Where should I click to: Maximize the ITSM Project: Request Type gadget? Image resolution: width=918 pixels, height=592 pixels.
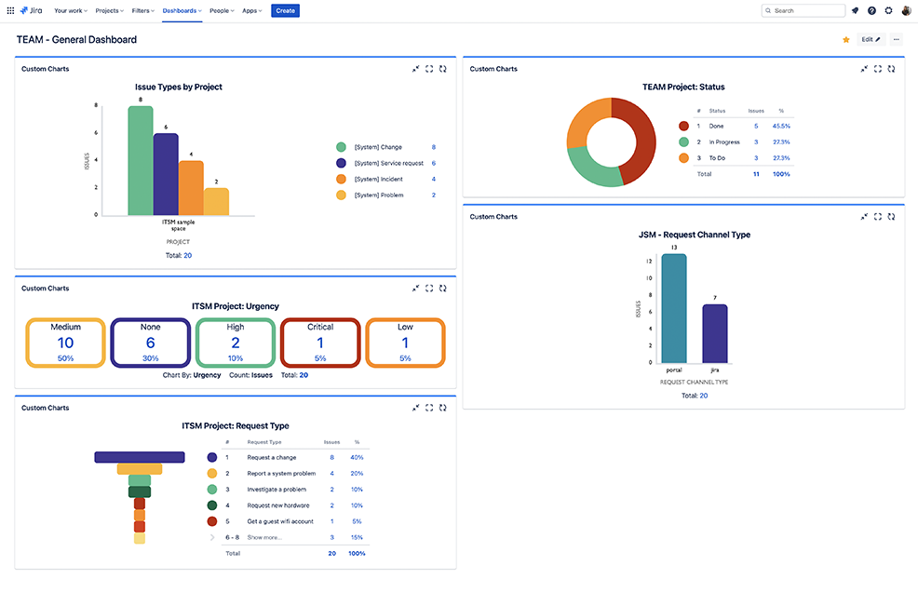click(x=429, y=408)
